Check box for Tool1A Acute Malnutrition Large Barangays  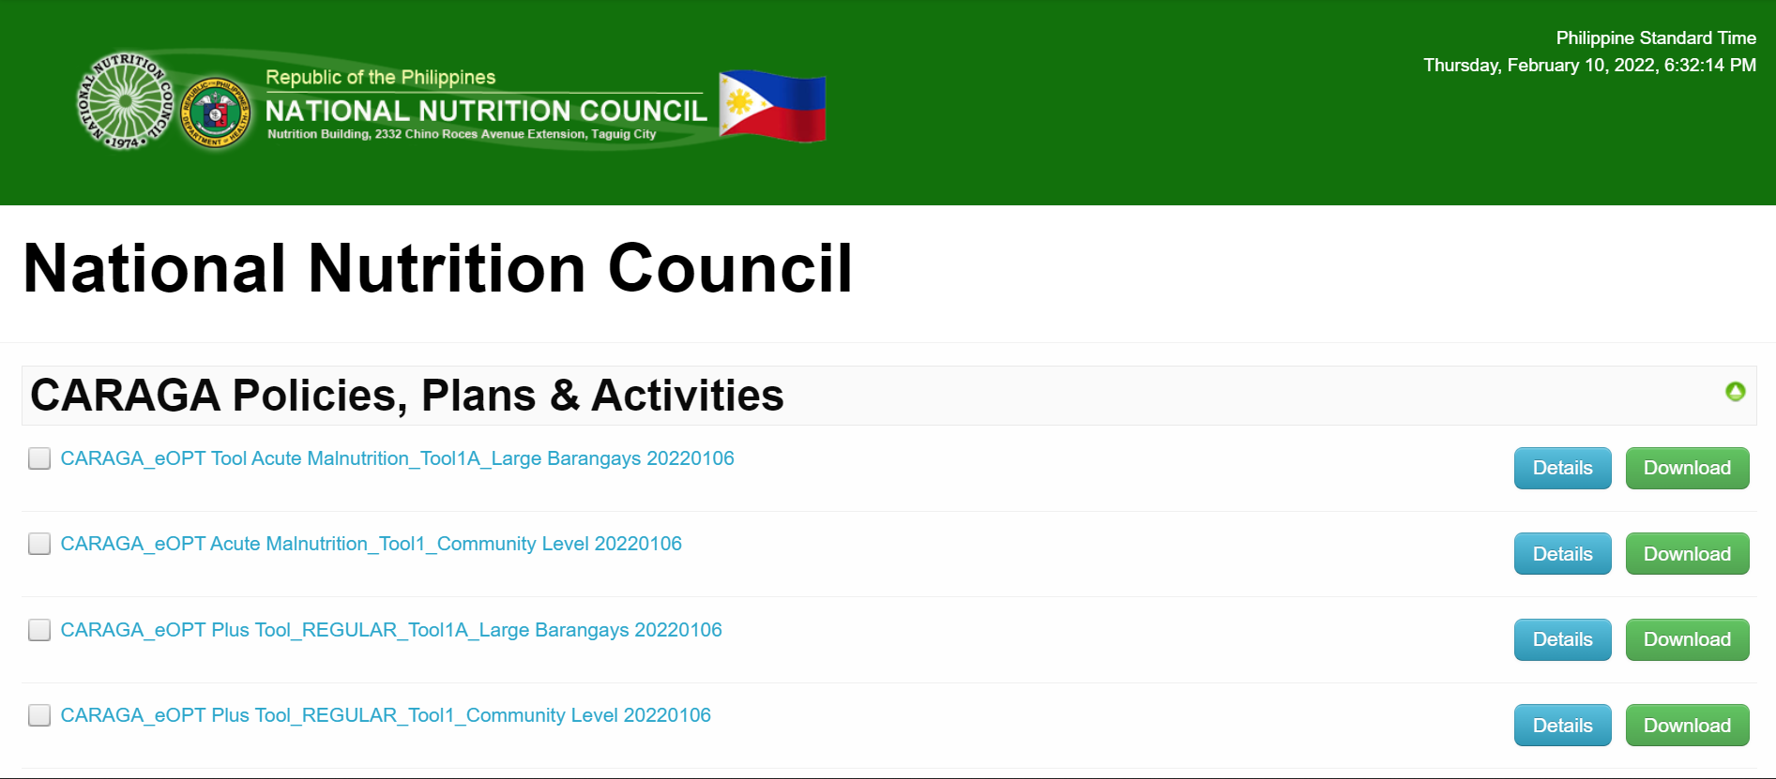click(39, 458)
